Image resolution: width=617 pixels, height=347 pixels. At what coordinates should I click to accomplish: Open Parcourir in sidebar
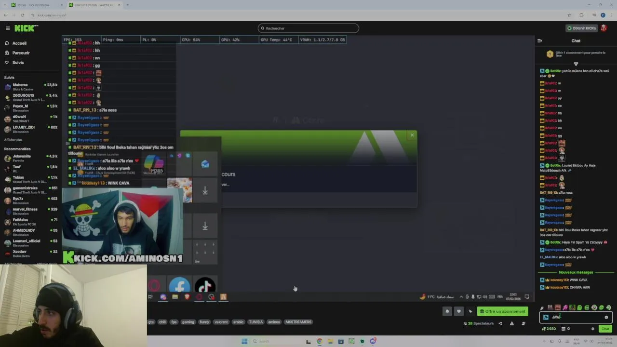(x=17, y=53)
